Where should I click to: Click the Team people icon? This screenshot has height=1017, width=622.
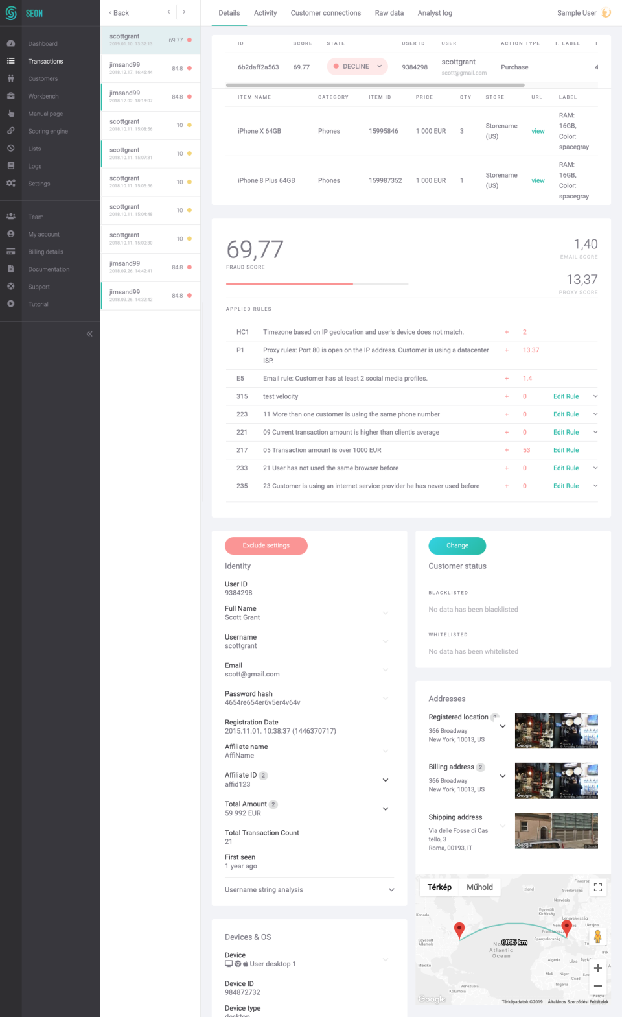tap(11, 217)
